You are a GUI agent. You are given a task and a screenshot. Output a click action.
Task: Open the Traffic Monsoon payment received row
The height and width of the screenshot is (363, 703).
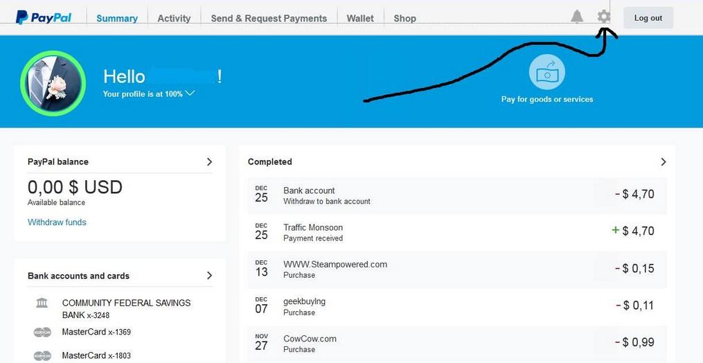457,233
